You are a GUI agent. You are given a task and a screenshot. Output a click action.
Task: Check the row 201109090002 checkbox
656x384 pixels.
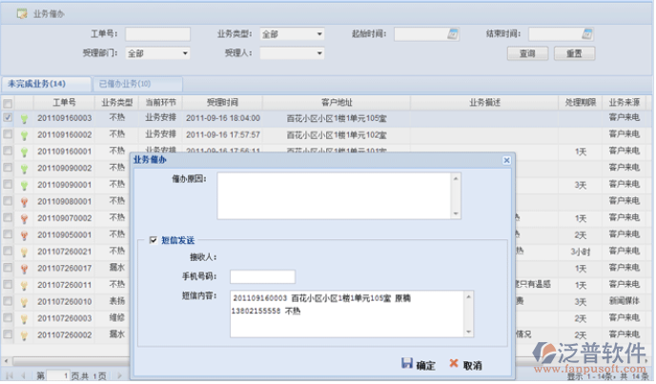8,168
